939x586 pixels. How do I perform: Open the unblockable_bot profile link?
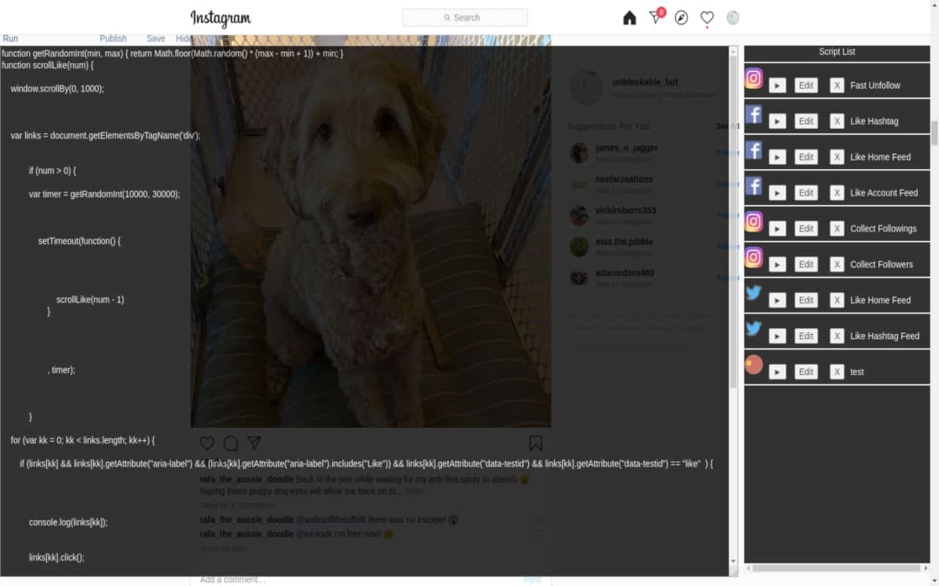[645, 82]
